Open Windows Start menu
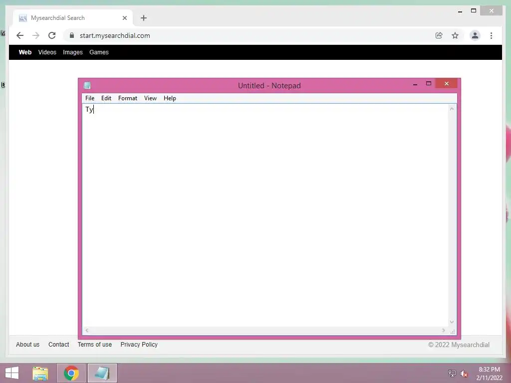Viewport: 511px width, 383px height. coord(12,373)
